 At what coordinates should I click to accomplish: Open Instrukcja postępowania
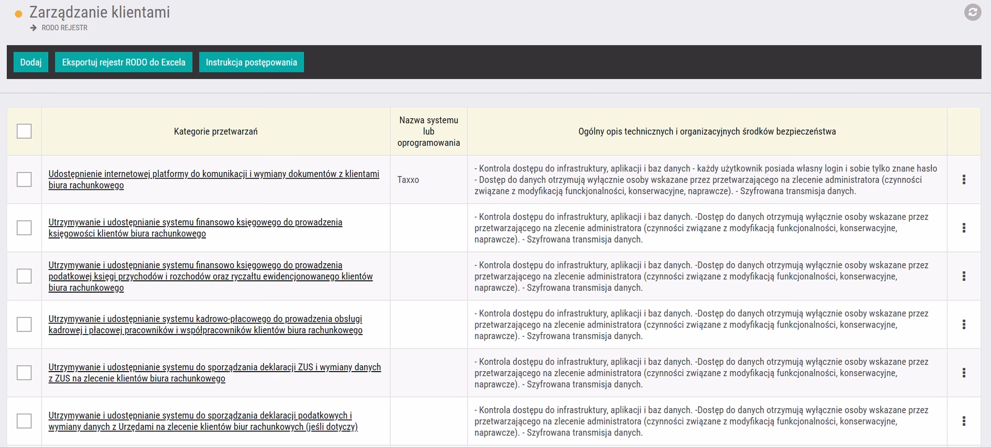click(251, 62)
